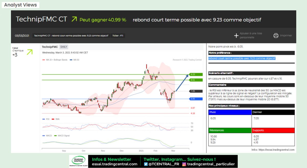Image resolution: width=307 pixels, height=168 pixels.
Task: Click the +3 score value
Action: tap(15, 55)
